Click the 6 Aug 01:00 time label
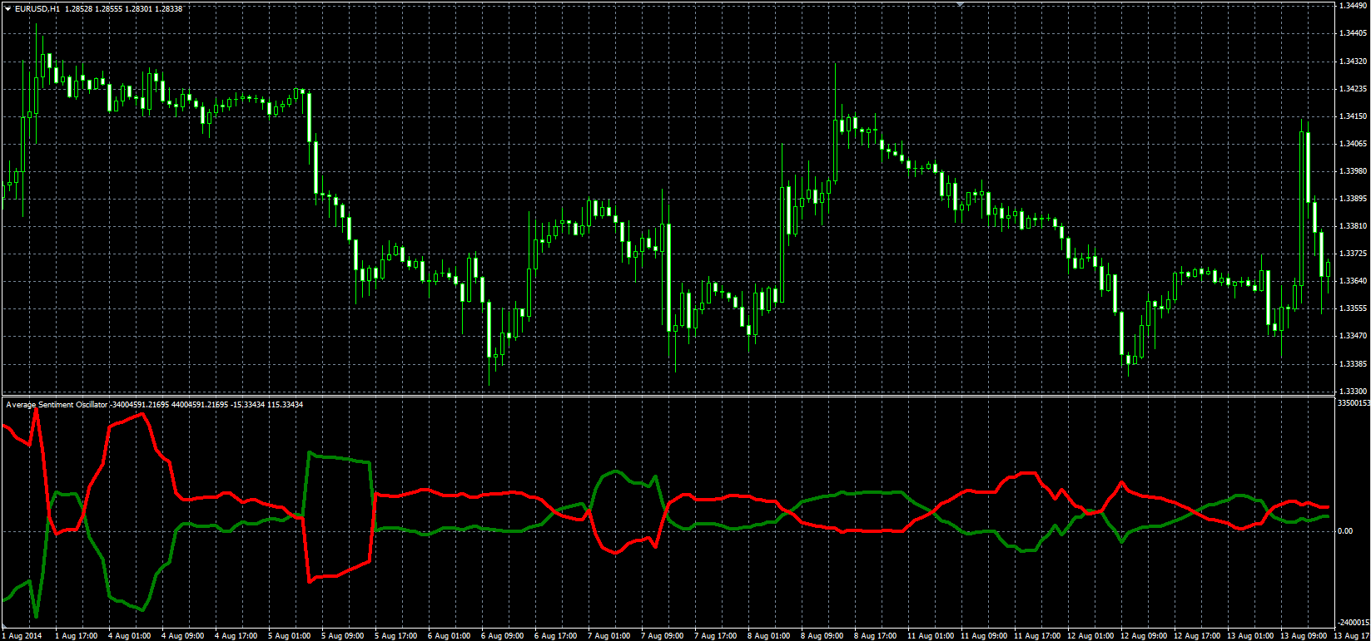The image size is (1371, 641). pos(449,636)
